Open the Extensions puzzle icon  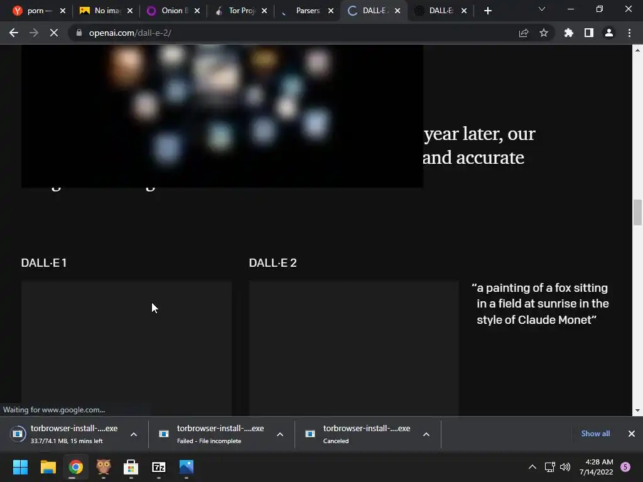pyautogui.click(x=569, y=33)
